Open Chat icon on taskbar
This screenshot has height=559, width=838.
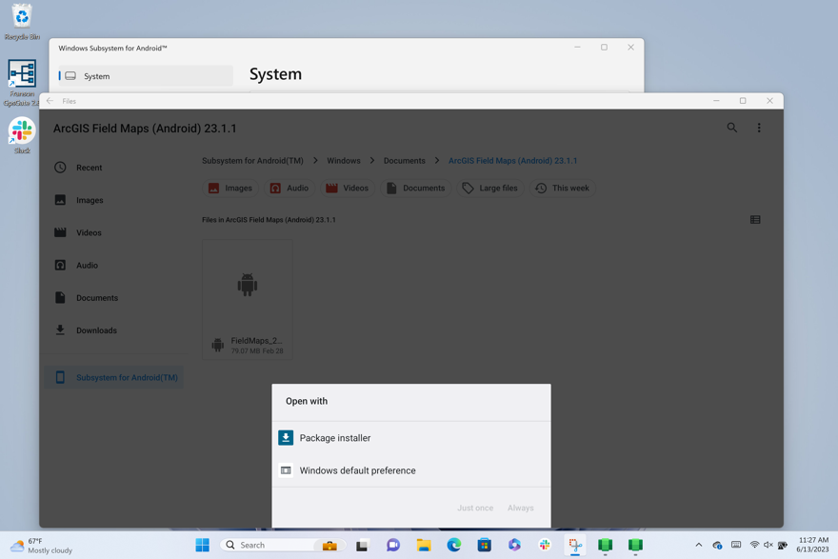[392, 545]
